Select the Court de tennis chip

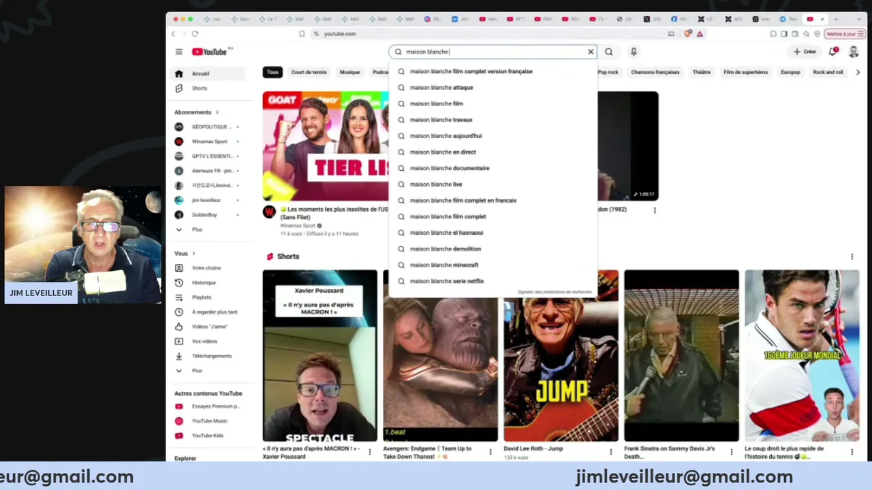tap(309, 72)
